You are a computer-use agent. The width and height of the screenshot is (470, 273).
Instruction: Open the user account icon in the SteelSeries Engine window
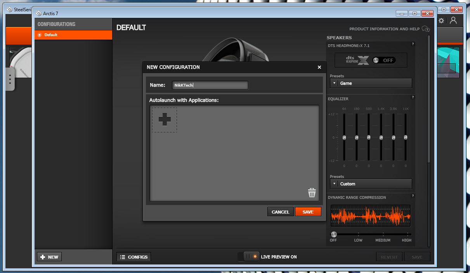click(453, 21)
